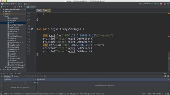Image resolution: width=170 pixels, height=95 pixels.
Task: Click the filter funnel icon in Frames pane
Action: (x=35, y=83)
